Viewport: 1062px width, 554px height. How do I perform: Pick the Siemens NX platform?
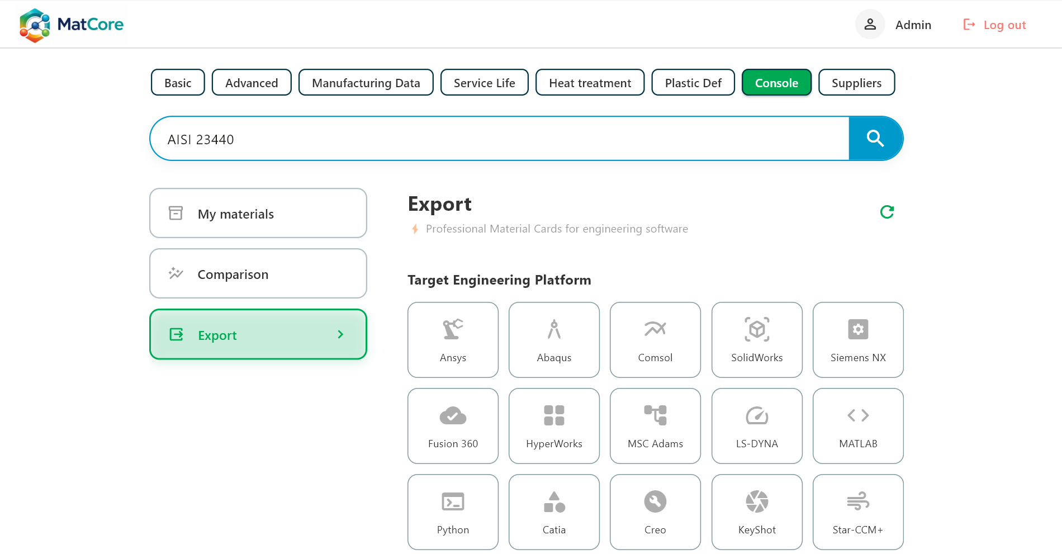tap(858, 340)
